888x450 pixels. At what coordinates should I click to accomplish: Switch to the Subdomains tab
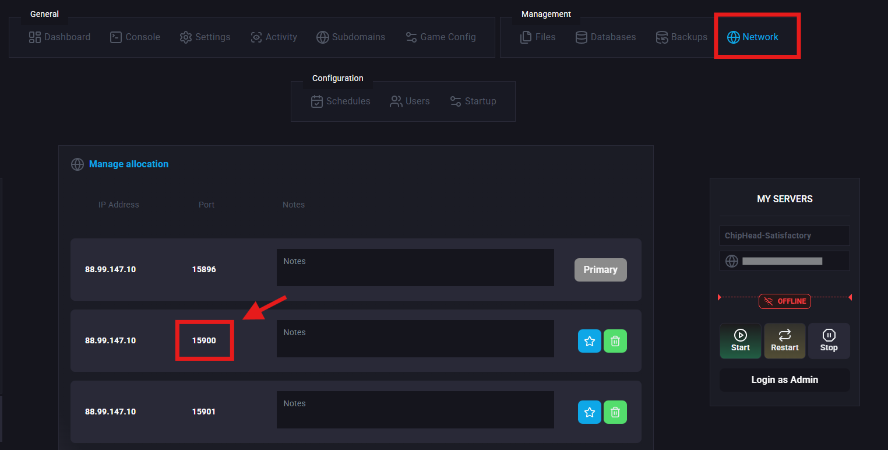coord(351,37)
